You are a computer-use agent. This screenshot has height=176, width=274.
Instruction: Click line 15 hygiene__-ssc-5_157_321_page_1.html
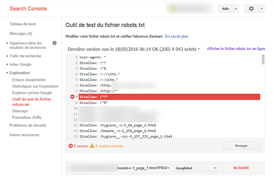coord(126,136)
